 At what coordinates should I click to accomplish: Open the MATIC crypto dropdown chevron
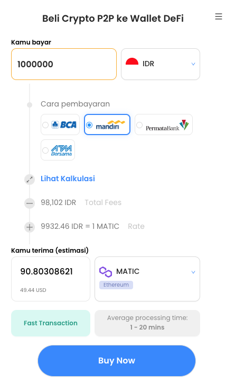click(x=193, y=272)
